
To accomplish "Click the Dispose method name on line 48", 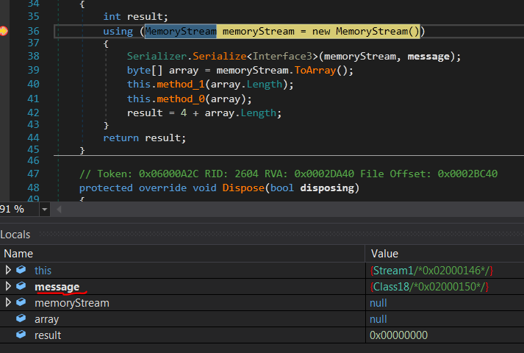I will [243, 188].
